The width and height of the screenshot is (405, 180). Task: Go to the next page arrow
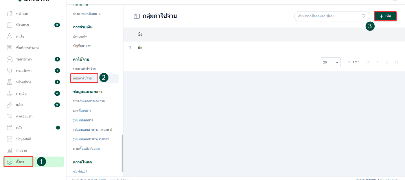pos(387,62)
